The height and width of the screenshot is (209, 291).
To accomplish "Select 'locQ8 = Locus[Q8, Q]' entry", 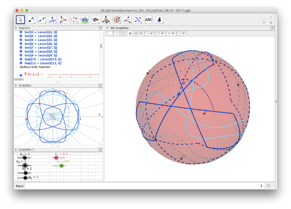I will [x=41, y=51].
